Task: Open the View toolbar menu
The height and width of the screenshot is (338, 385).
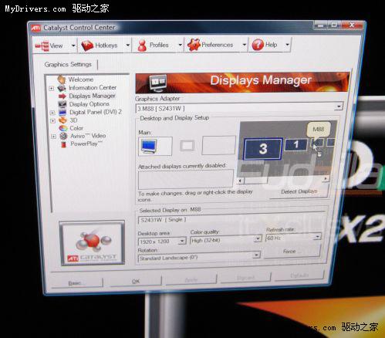Action: [55, 46]
